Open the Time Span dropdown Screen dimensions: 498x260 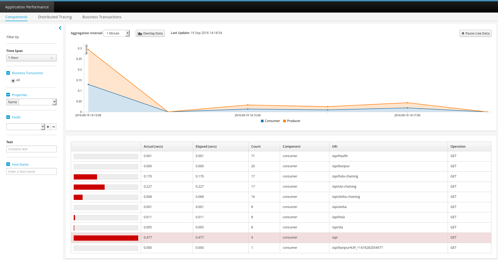[31, 58]
